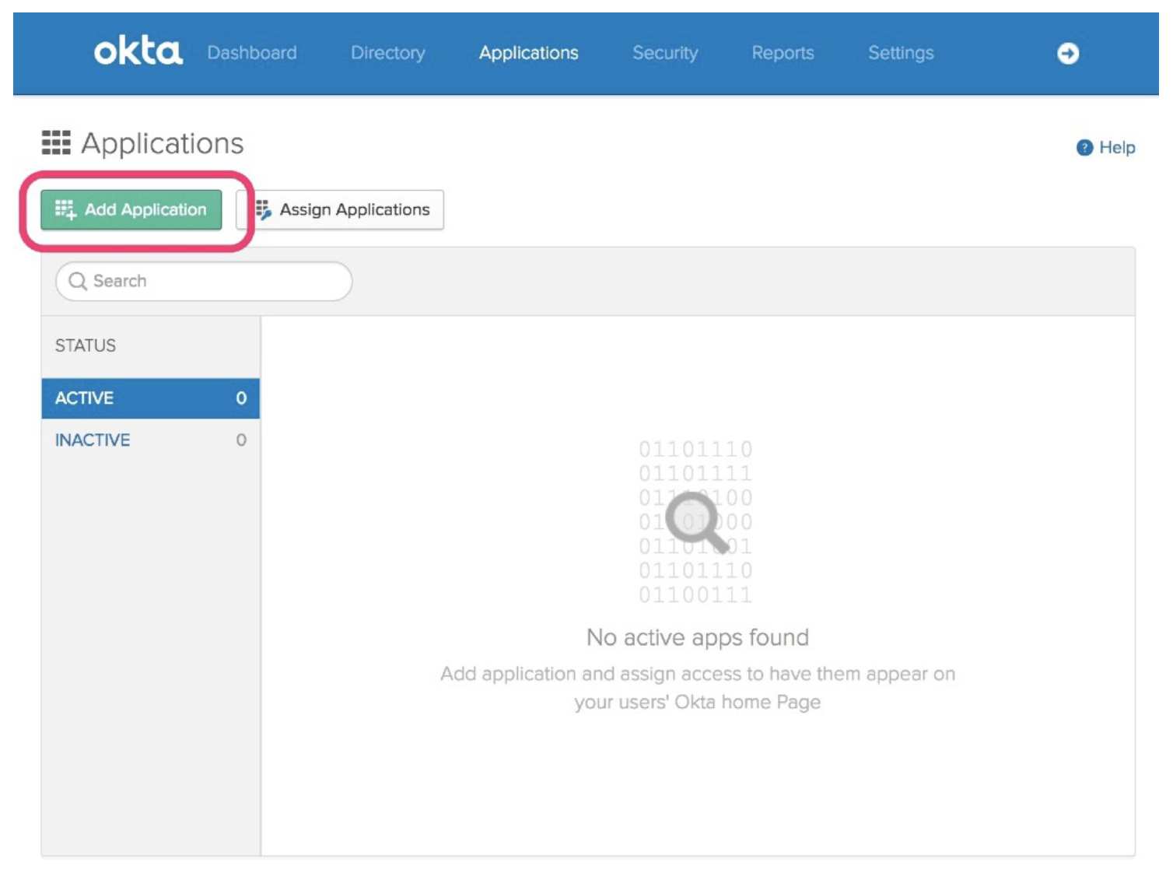The width and height of the screenshot is (1173, 887).
Task: Click the magnifier icon in Search box
Action: tap(78, 281)
